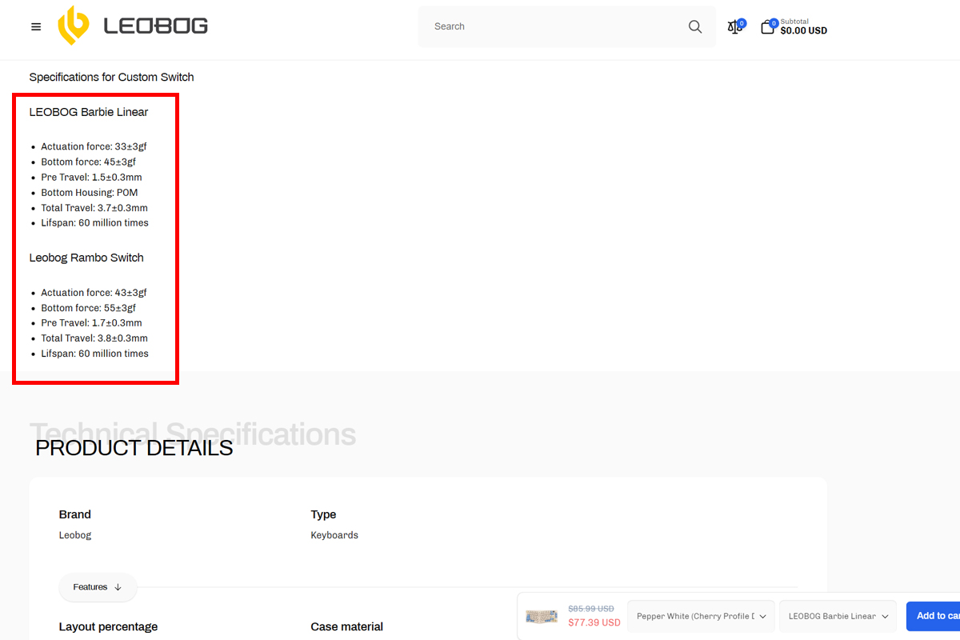Click the $77.39 USD sale price
The width and height of the screenshot is (960, 640).
pyautogui.click(x=594, y=622)
